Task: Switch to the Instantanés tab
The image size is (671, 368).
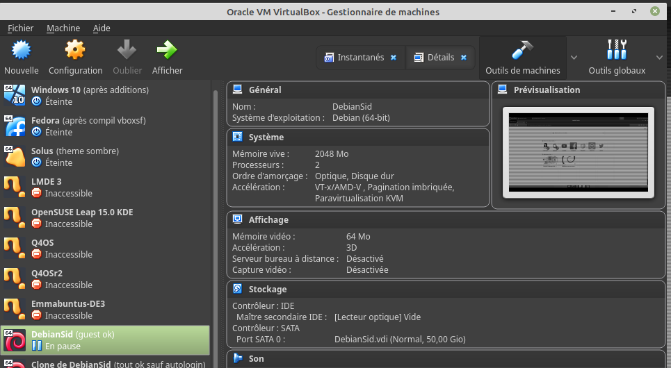Action: tap(361, 57)
